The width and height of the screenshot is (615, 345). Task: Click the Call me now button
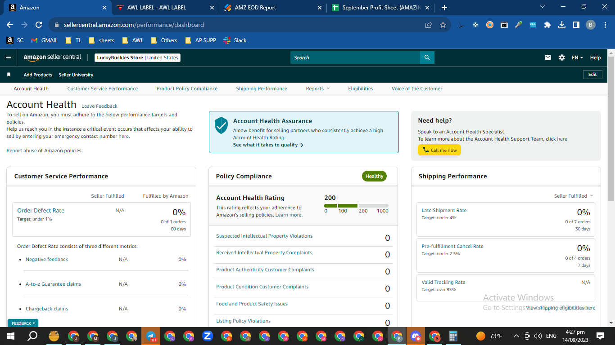tap(439, 150)
